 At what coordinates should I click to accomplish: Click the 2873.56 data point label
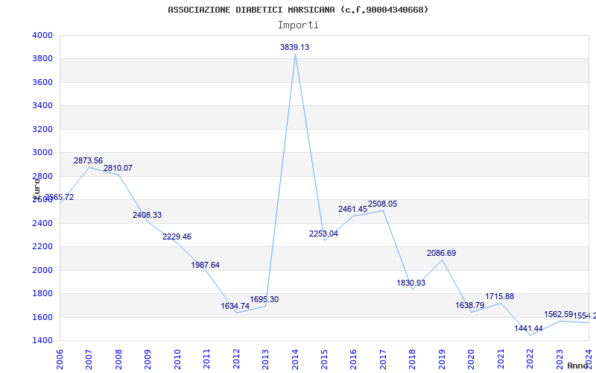click(88, 160)
